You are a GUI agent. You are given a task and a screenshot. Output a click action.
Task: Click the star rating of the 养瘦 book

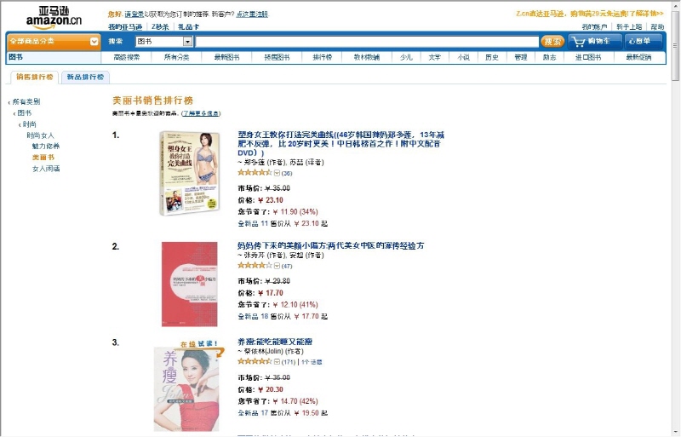[x=255, y=361]
